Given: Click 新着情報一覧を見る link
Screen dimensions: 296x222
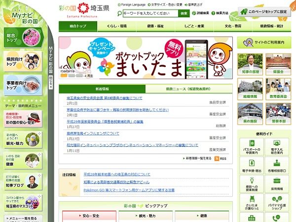Looking at the screenshot, I should tap(197, 158).
